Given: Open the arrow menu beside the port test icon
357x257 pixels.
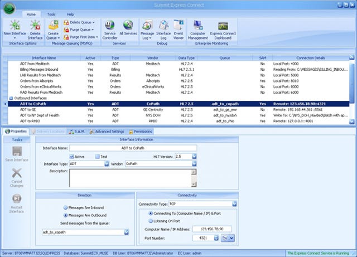Looking at the screenshot, I should point(231,238).
